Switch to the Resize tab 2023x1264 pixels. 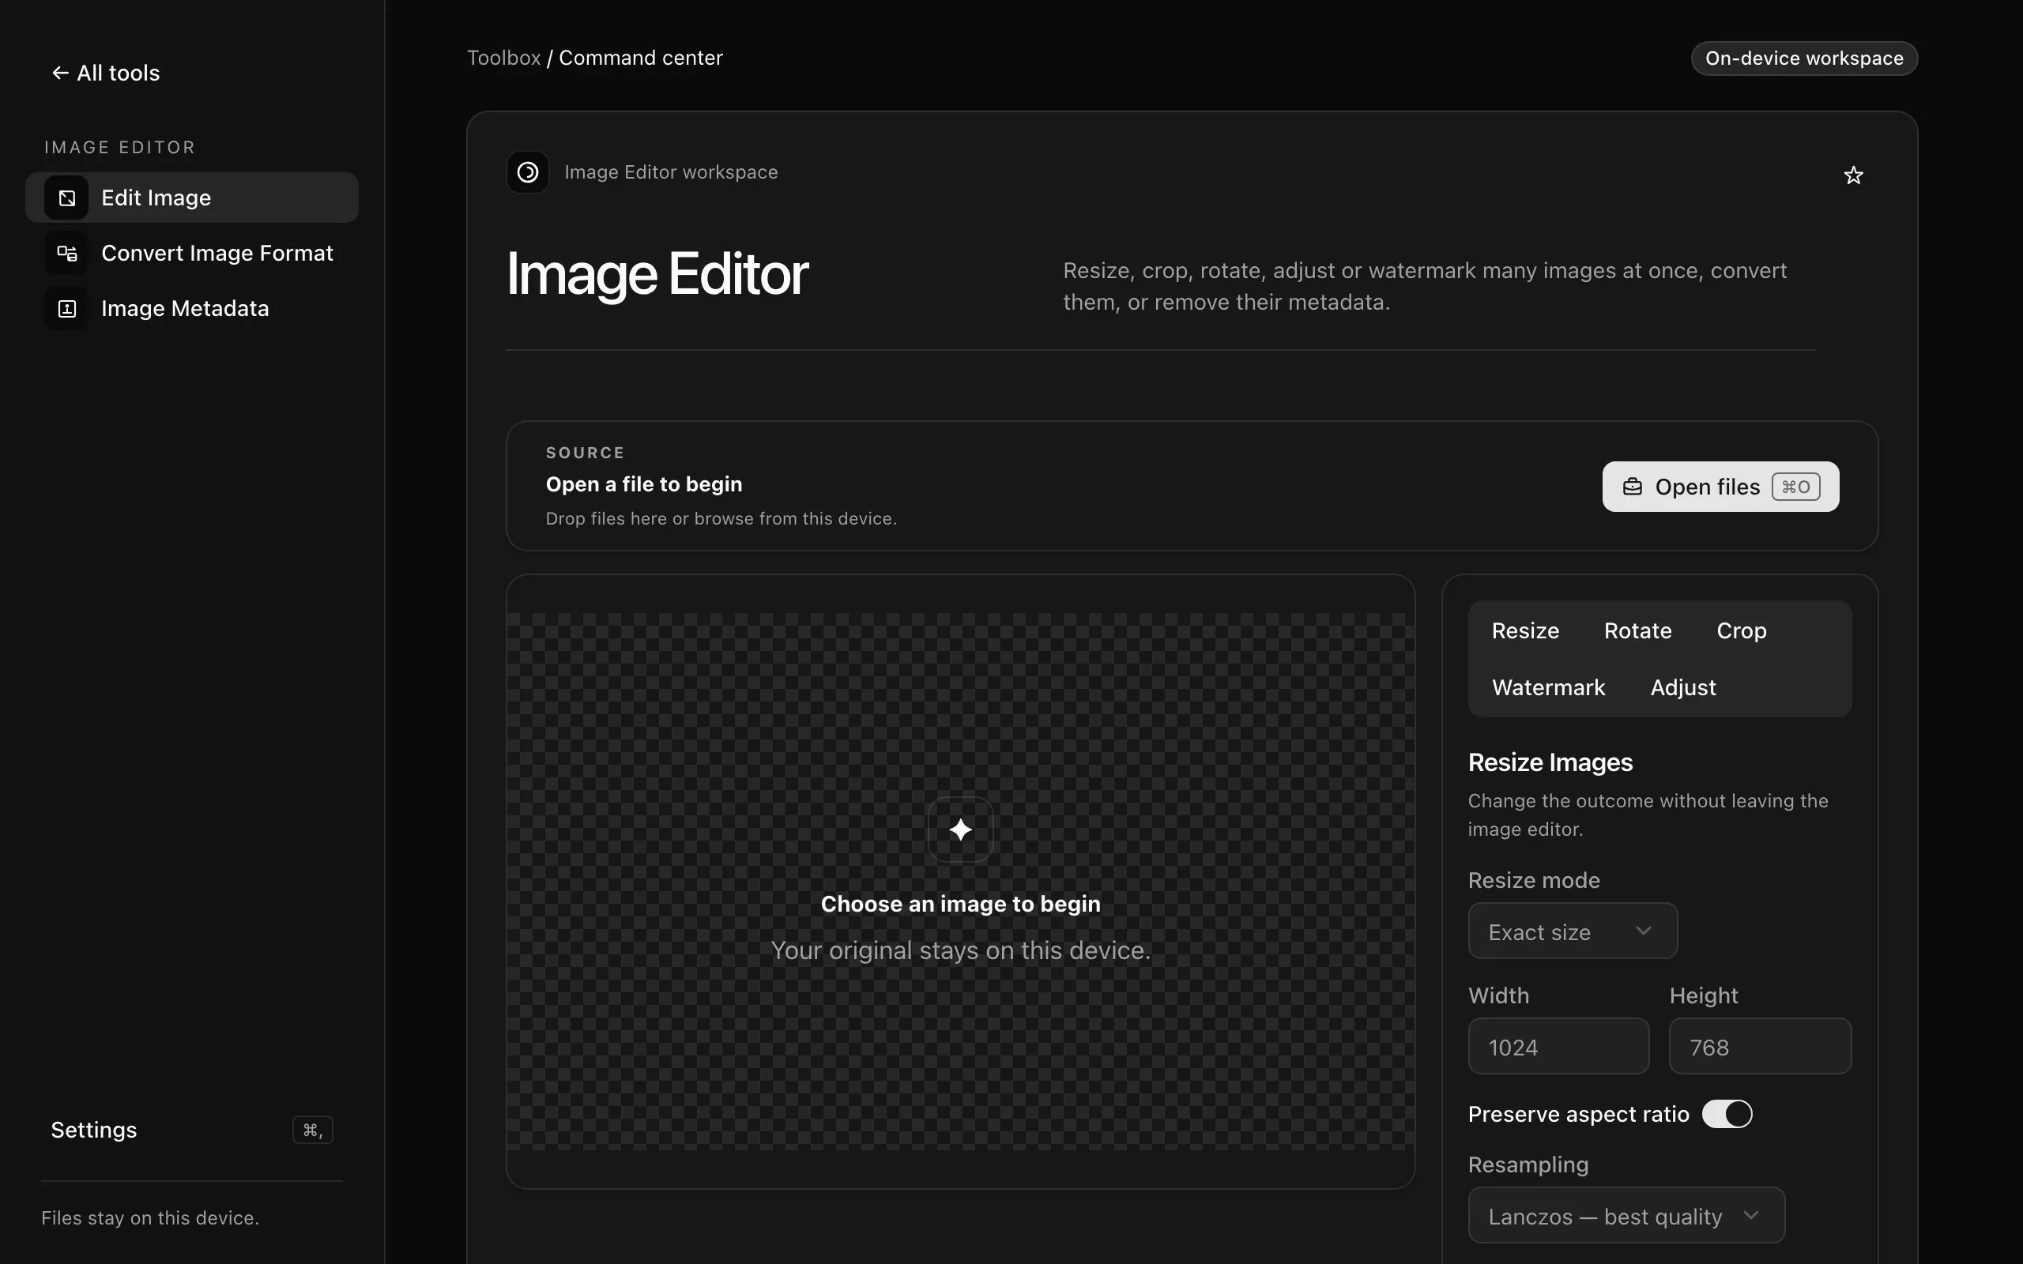tap(1525, 630)
